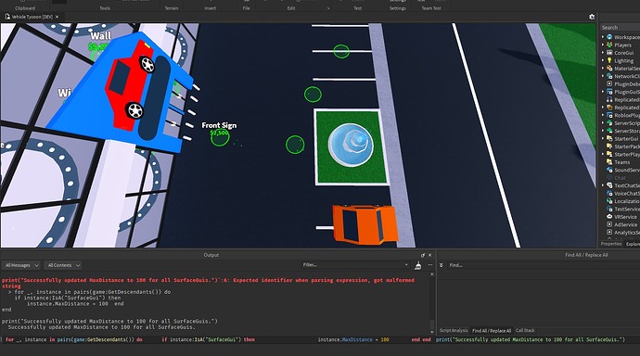
Task: Focus the Explorer Search field
Action: click(620, 27)
